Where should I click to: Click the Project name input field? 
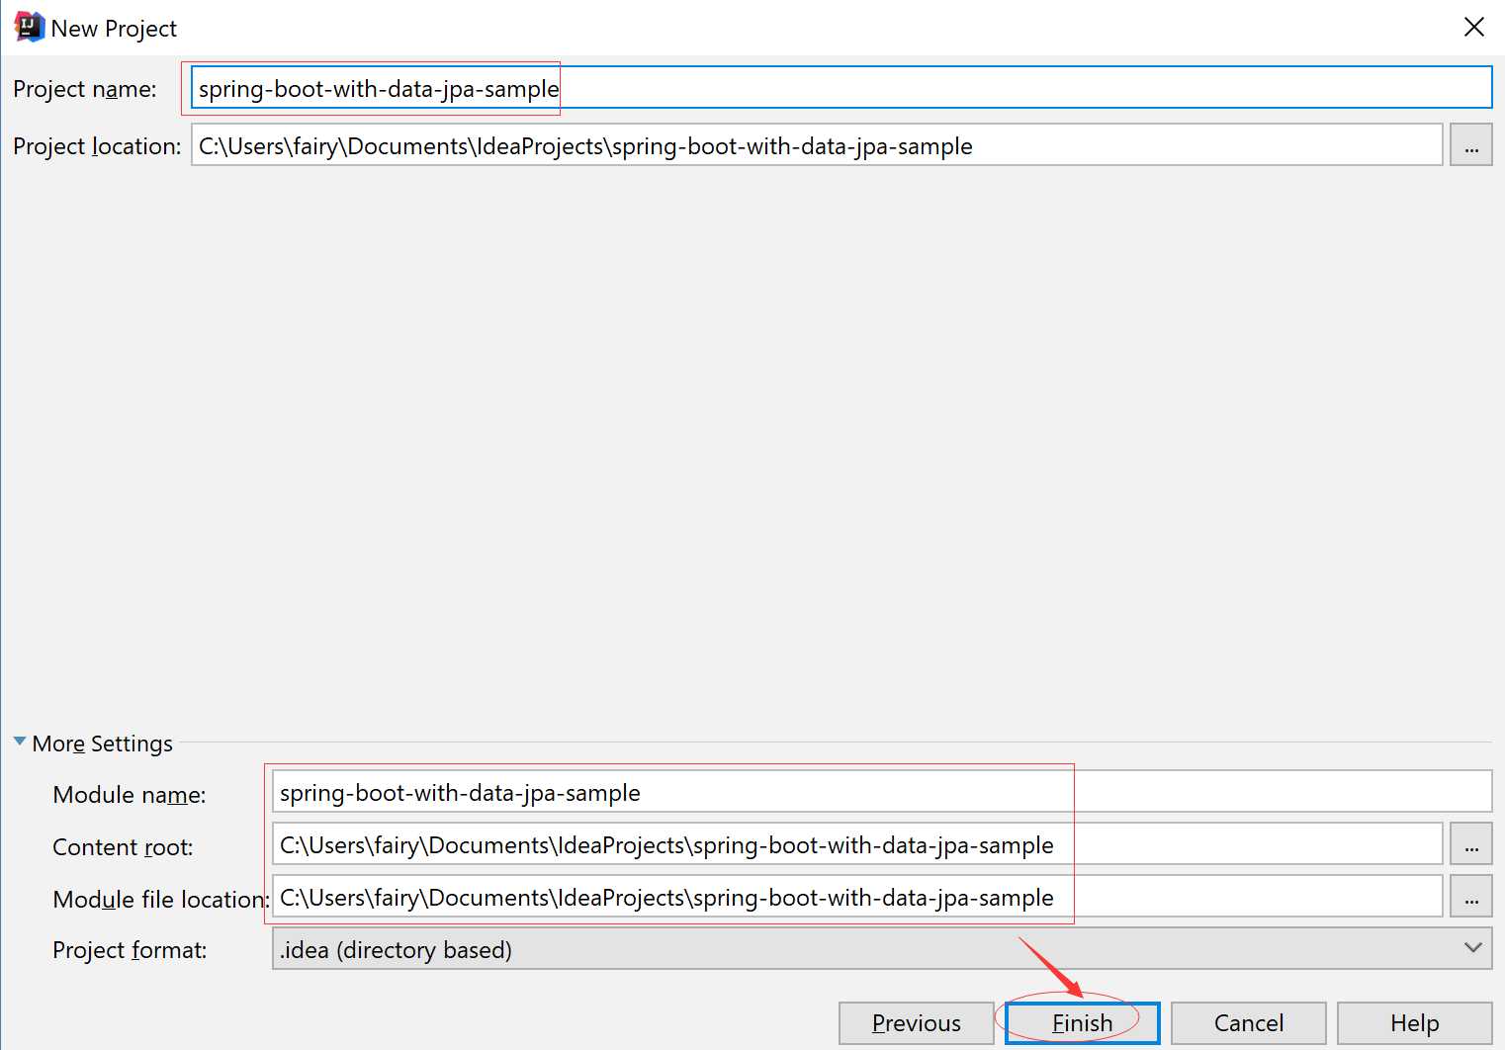point(841,88)
